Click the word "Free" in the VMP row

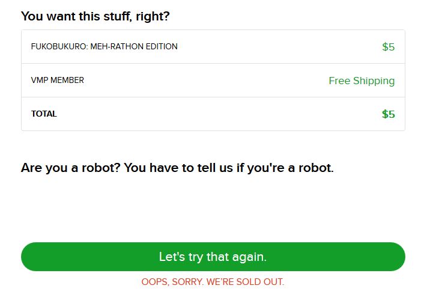point(339,81)
